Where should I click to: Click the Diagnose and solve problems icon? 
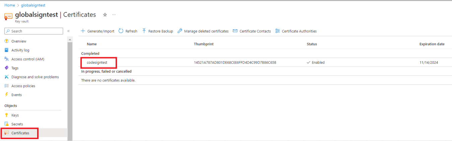click(6, 77)
